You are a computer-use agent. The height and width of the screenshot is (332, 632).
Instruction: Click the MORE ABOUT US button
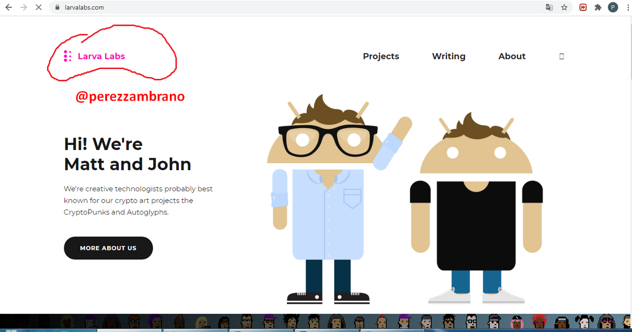click(x=108, y=248)
